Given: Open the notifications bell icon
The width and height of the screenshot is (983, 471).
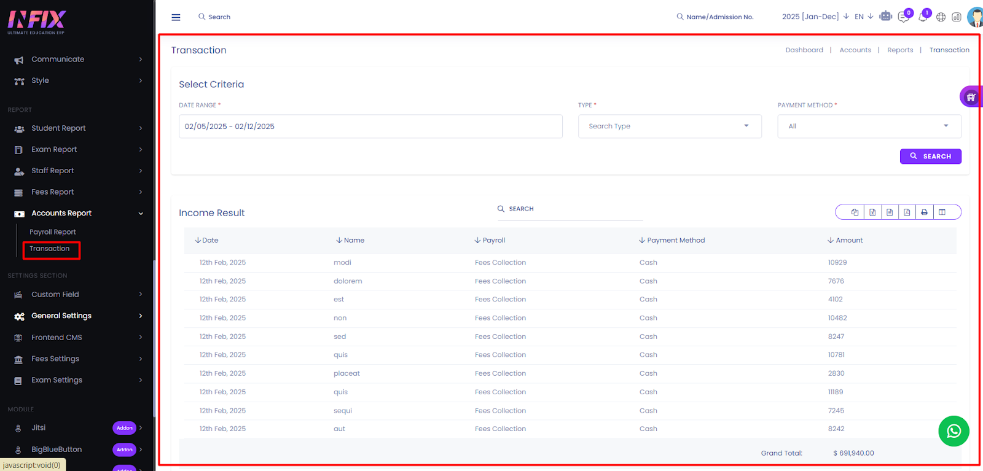Looking at the screenshot, I should click(923, 17).
